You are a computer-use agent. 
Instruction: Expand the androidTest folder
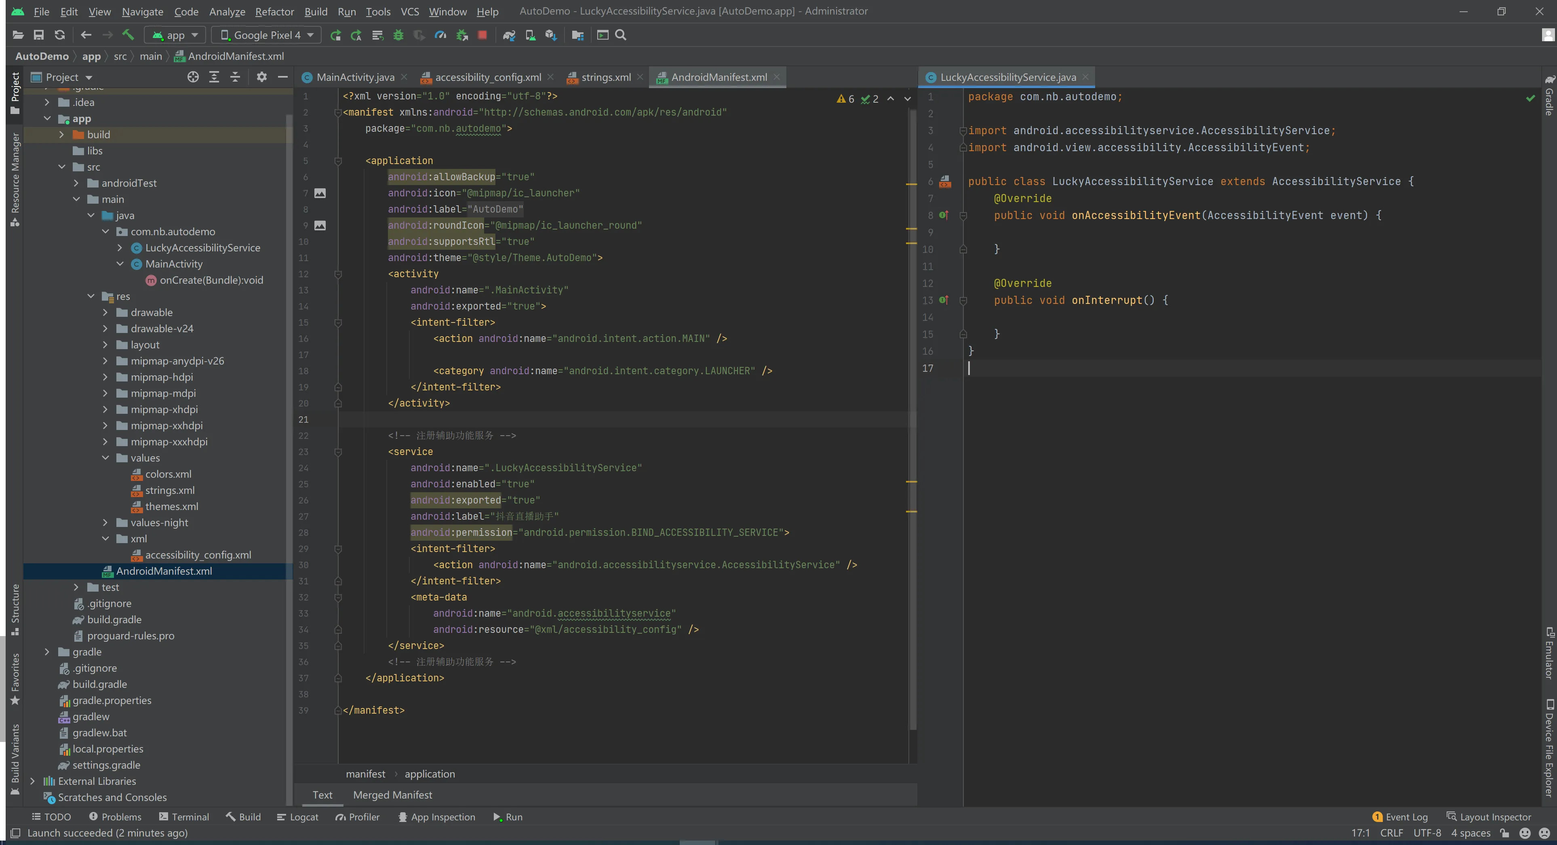click(76, 183)
